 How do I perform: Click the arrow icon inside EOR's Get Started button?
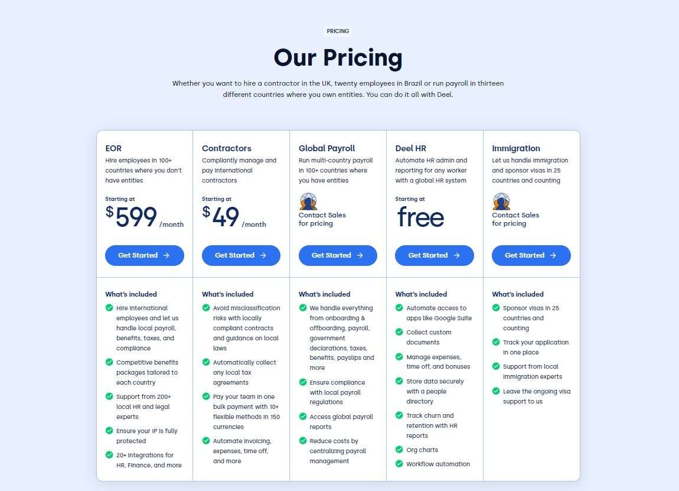167,255
